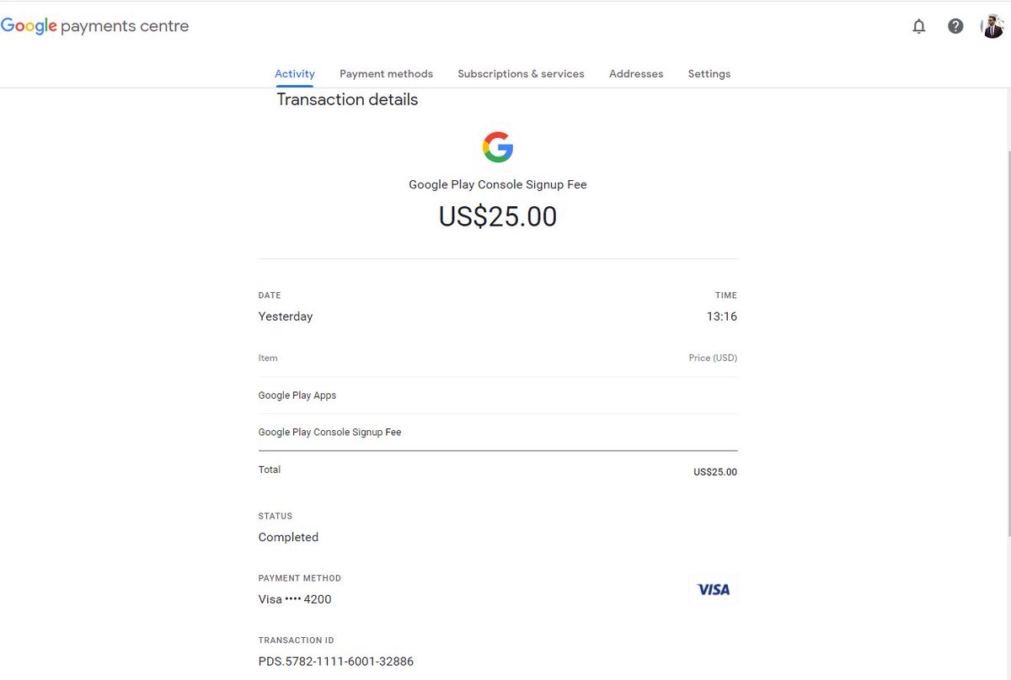Click the large Google G logo
1011x680 pixels.
click(498, 147)
